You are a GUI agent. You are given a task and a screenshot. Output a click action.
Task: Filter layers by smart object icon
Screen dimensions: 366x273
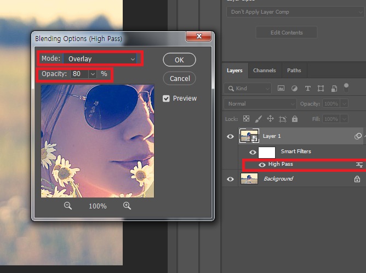coord(334,89)
